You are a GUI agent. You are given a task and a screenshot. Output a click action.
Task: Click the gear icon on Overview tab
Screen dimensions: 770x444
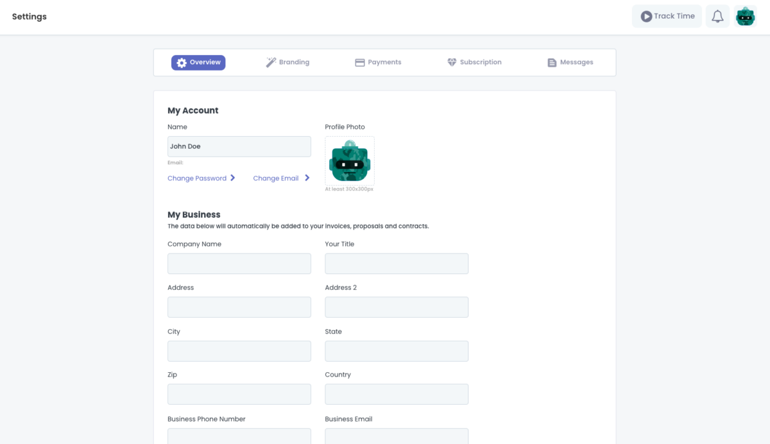tap(182, 63)
